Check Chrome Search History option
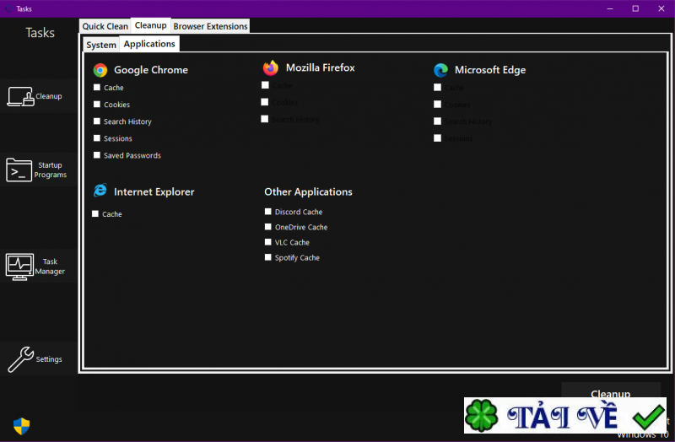675x442 pixels. [97, 121]
